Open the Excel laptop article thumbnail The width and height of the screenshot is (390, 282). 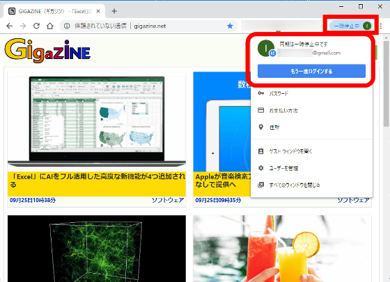click(x=97, y=122)
